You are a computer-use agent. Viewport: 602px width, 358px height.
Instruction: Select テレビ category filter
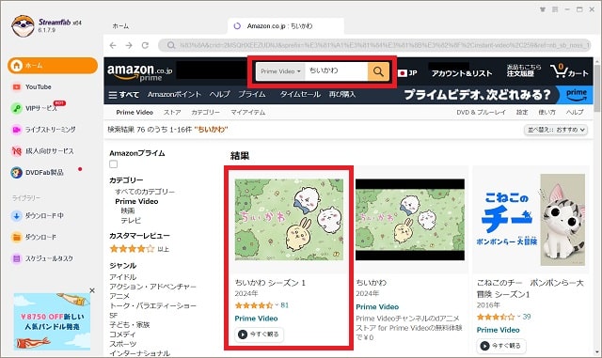[131, 221]
